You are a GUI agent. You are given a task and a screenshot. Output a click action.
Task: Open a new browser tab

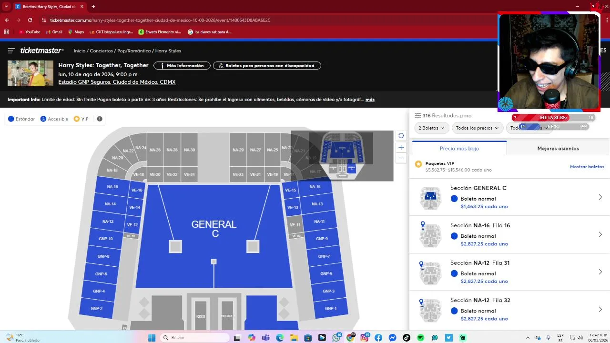coord(93,7)
